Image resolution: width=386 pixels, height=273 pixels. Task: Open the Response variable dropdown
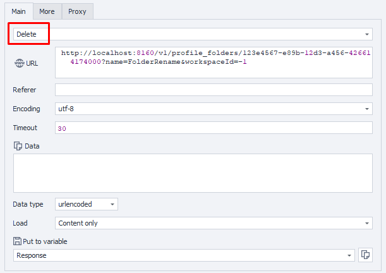pyautogui.click(x=183, y=255)
